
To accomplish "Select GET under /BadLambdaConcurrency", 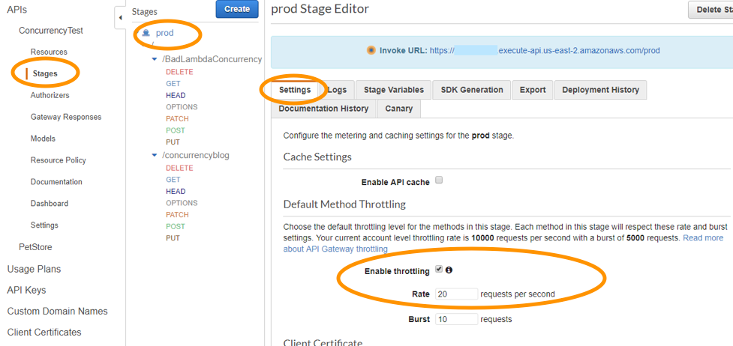I will pos(173,84).
